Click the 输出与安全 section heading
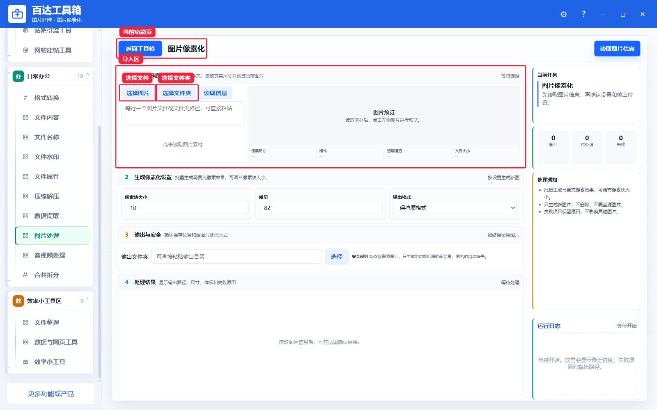 point(147,235)
